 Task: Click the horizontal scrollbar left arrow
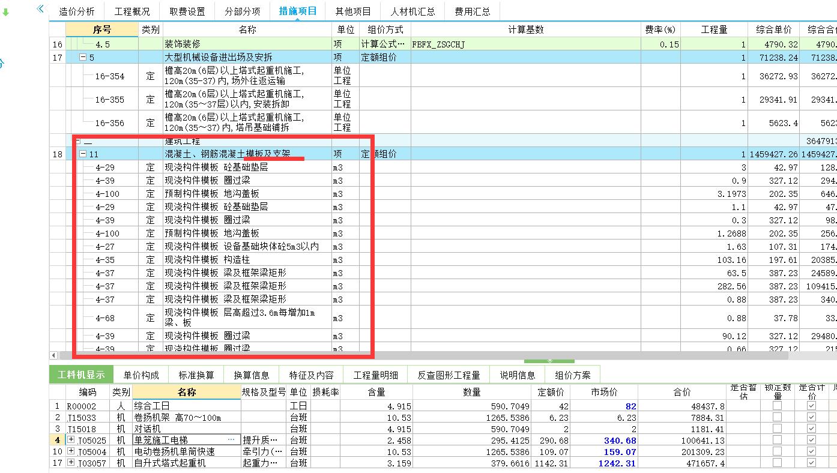pyautogui.click(x=53, y=355)
